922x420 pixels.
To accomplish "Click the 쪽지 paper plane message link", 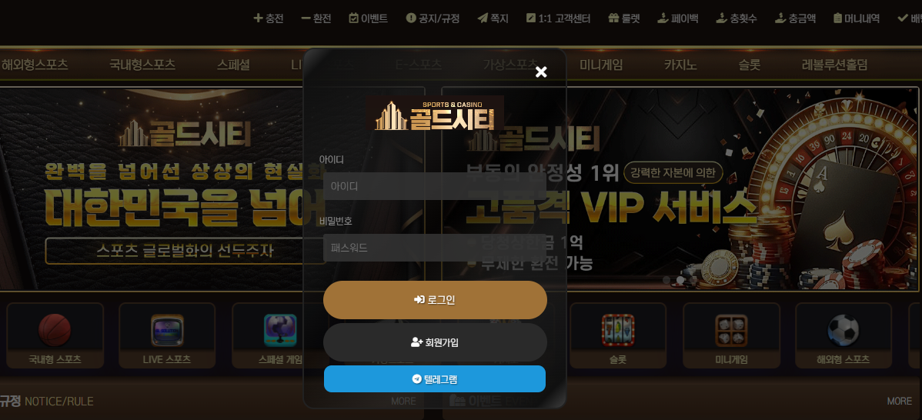I will point(493,18).
